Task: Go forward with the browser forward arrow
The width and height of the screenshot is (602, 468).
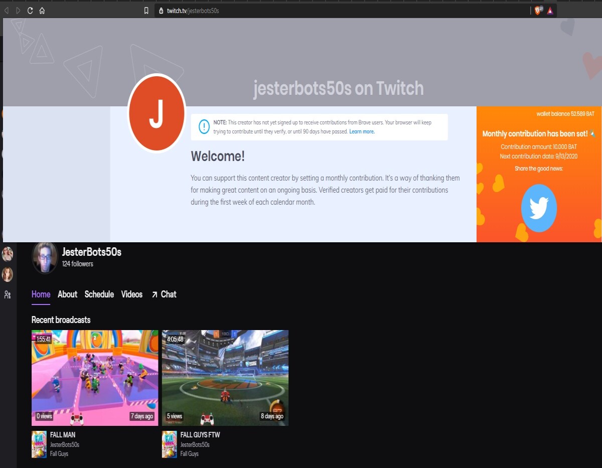Action: tap(19, 11)
